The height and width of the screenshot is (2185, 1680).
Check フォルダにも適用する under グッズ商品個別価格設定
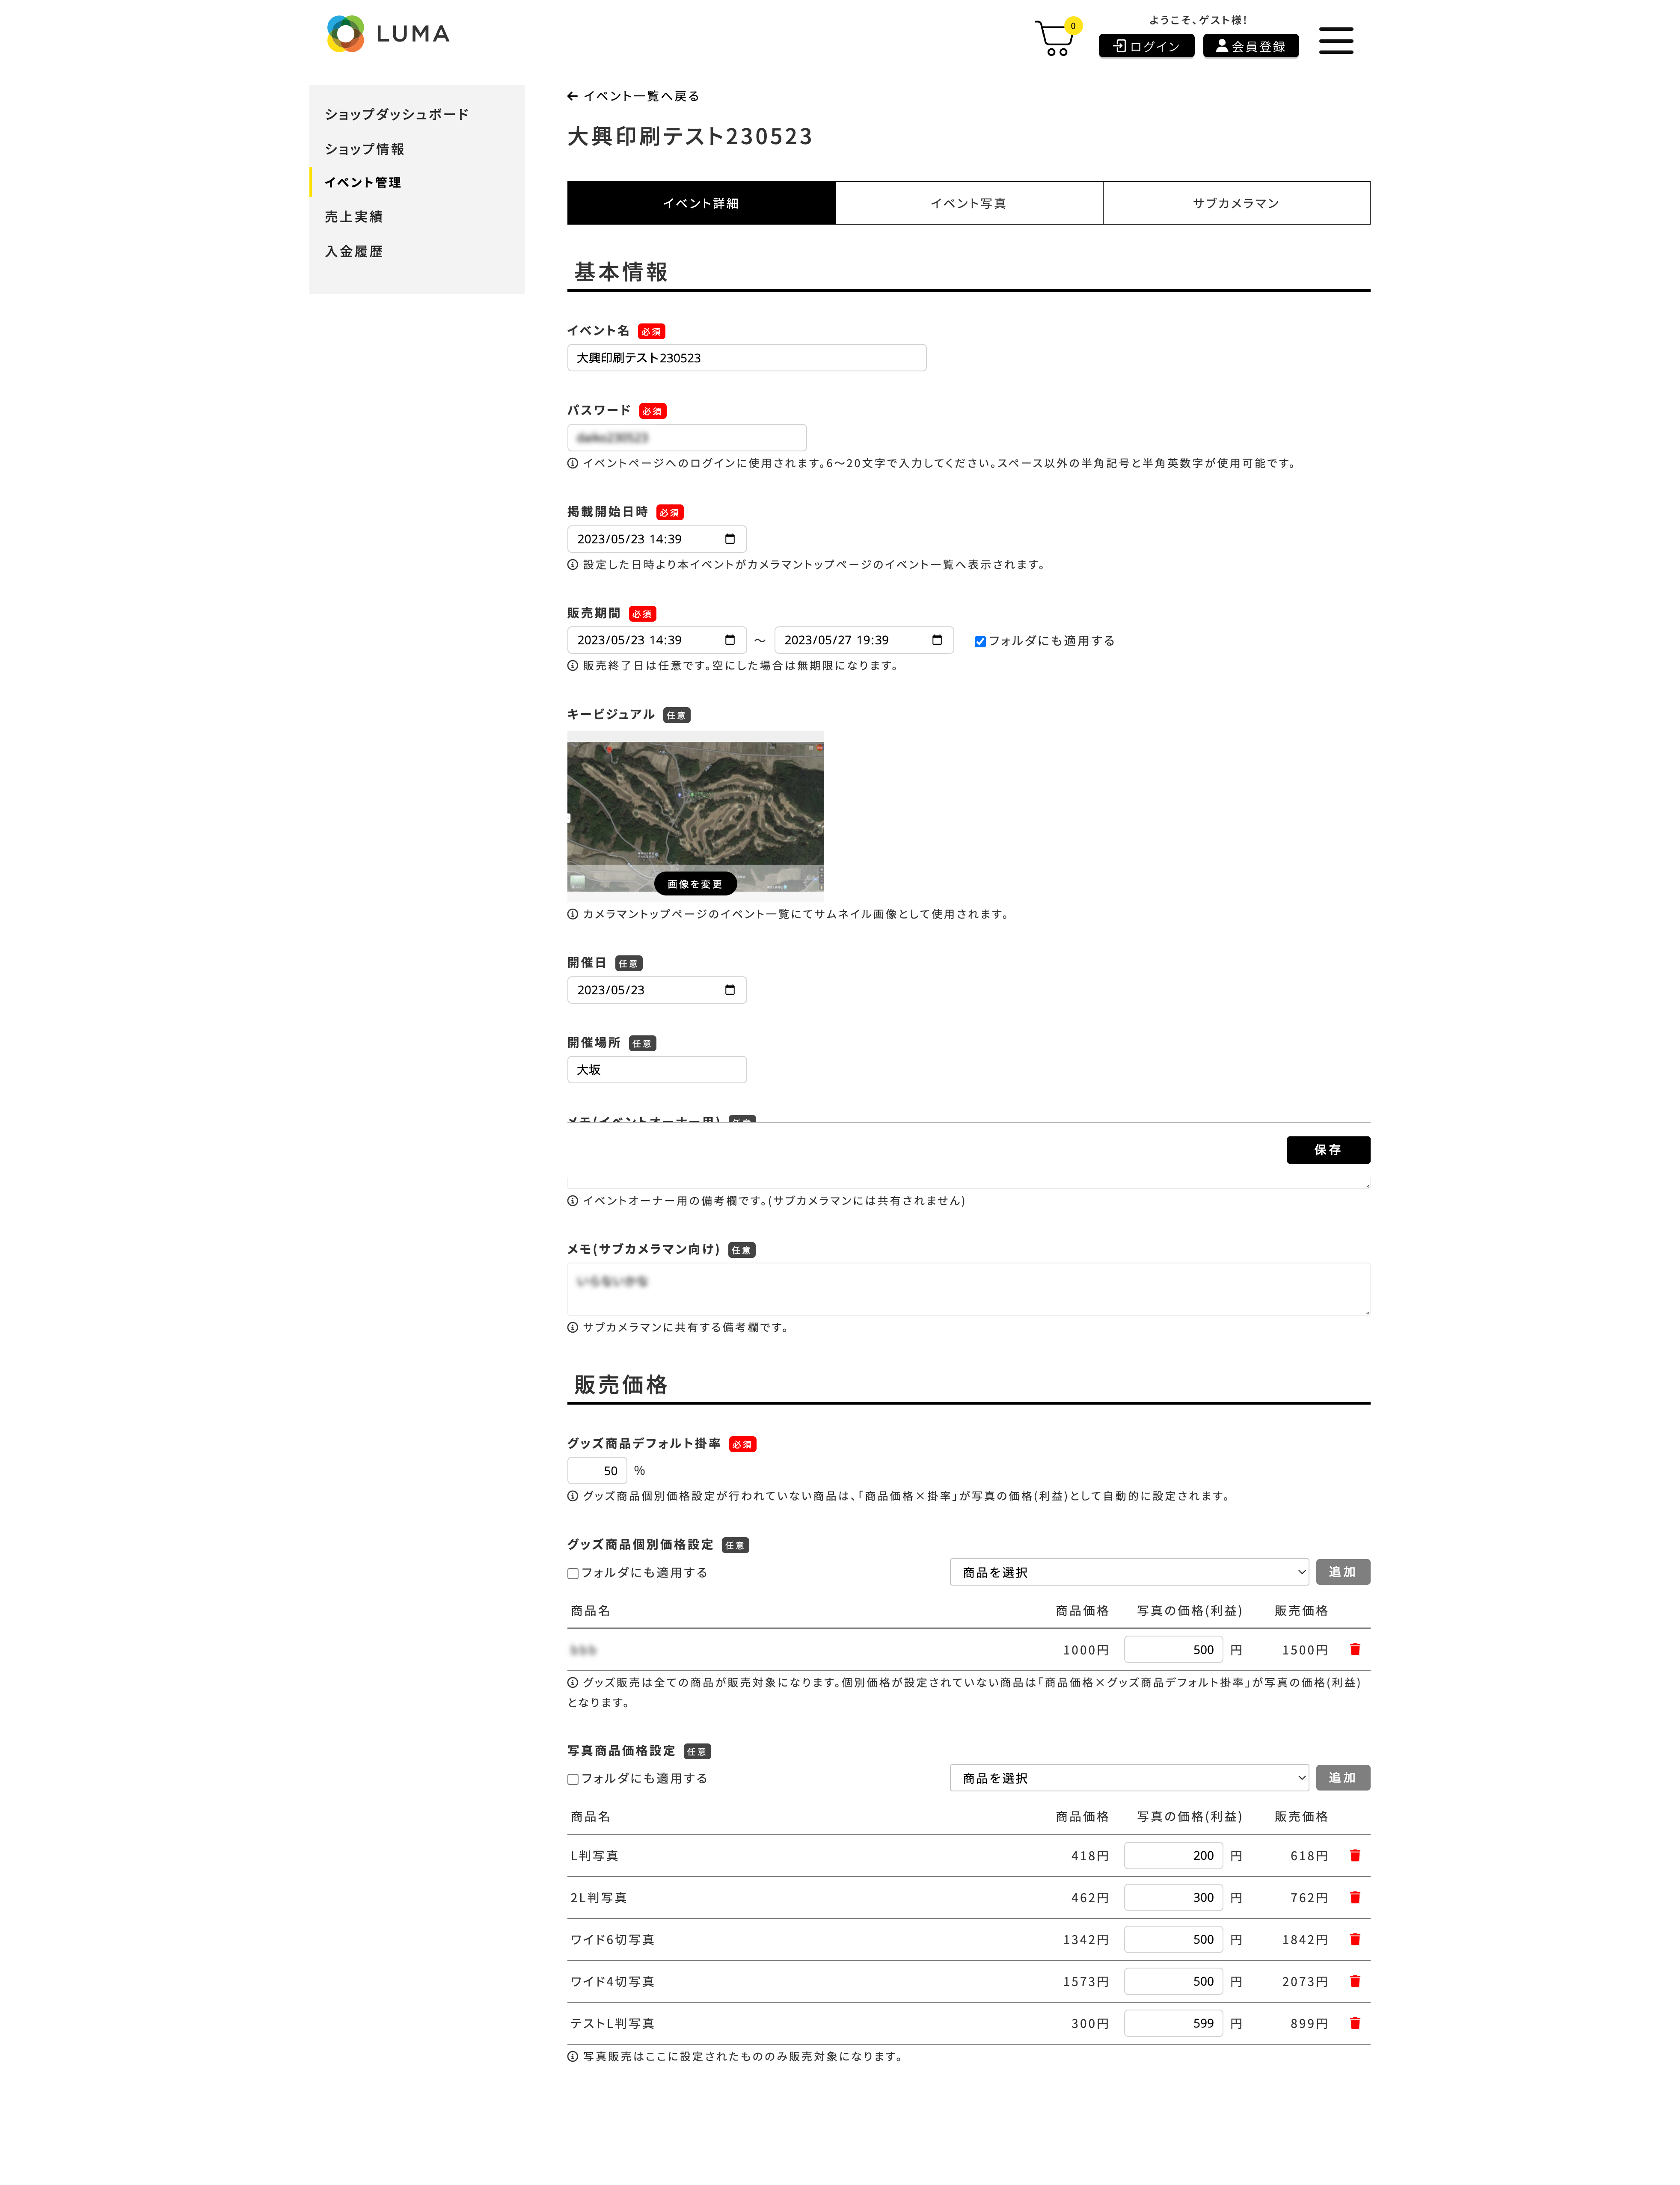573,1573
